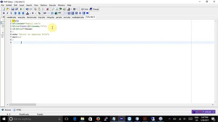Open the Search menu
Viewport: 218px width, 122px height.
tap(29, 5)
